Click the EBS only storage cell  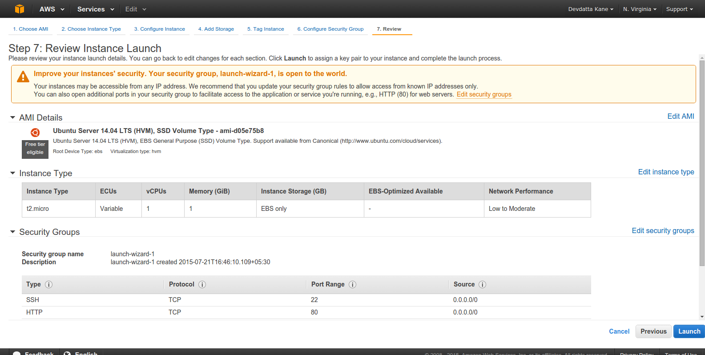tap(310, 209)
